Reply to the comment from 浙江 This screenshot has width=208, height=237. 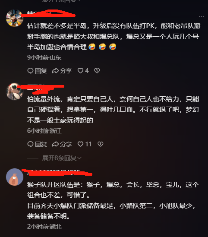coord(37,144)
